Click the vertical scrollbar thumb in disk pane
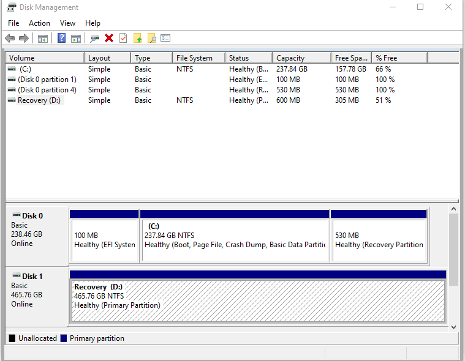 point(453,250)
